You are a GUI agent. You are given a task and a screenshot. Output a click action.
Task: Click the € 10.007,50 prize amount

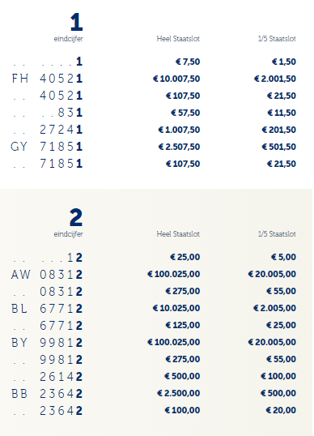tap(176, 79)
